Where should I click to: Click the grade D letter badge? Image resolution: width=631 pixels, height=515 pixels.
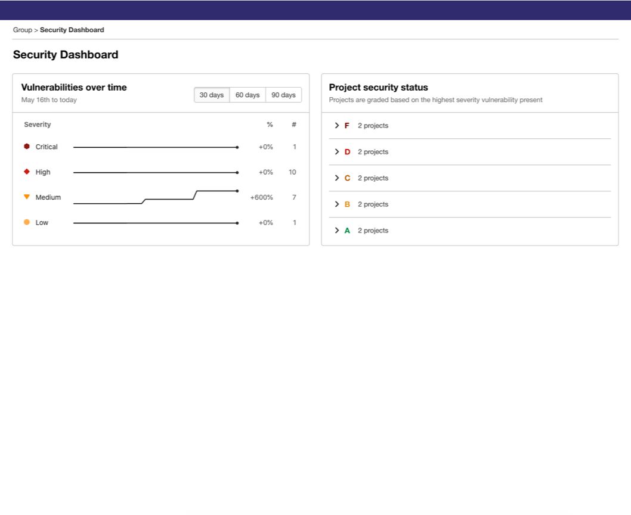[x=347, y=151]
